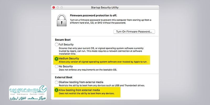Click the Full Security label text
Image resolution: width=210 pixels, height=105 pixels.
click(66, 44)
